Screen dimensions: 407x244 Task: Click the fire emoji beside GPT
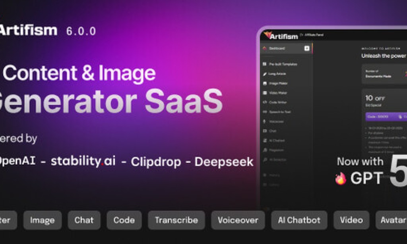[340, 179]
